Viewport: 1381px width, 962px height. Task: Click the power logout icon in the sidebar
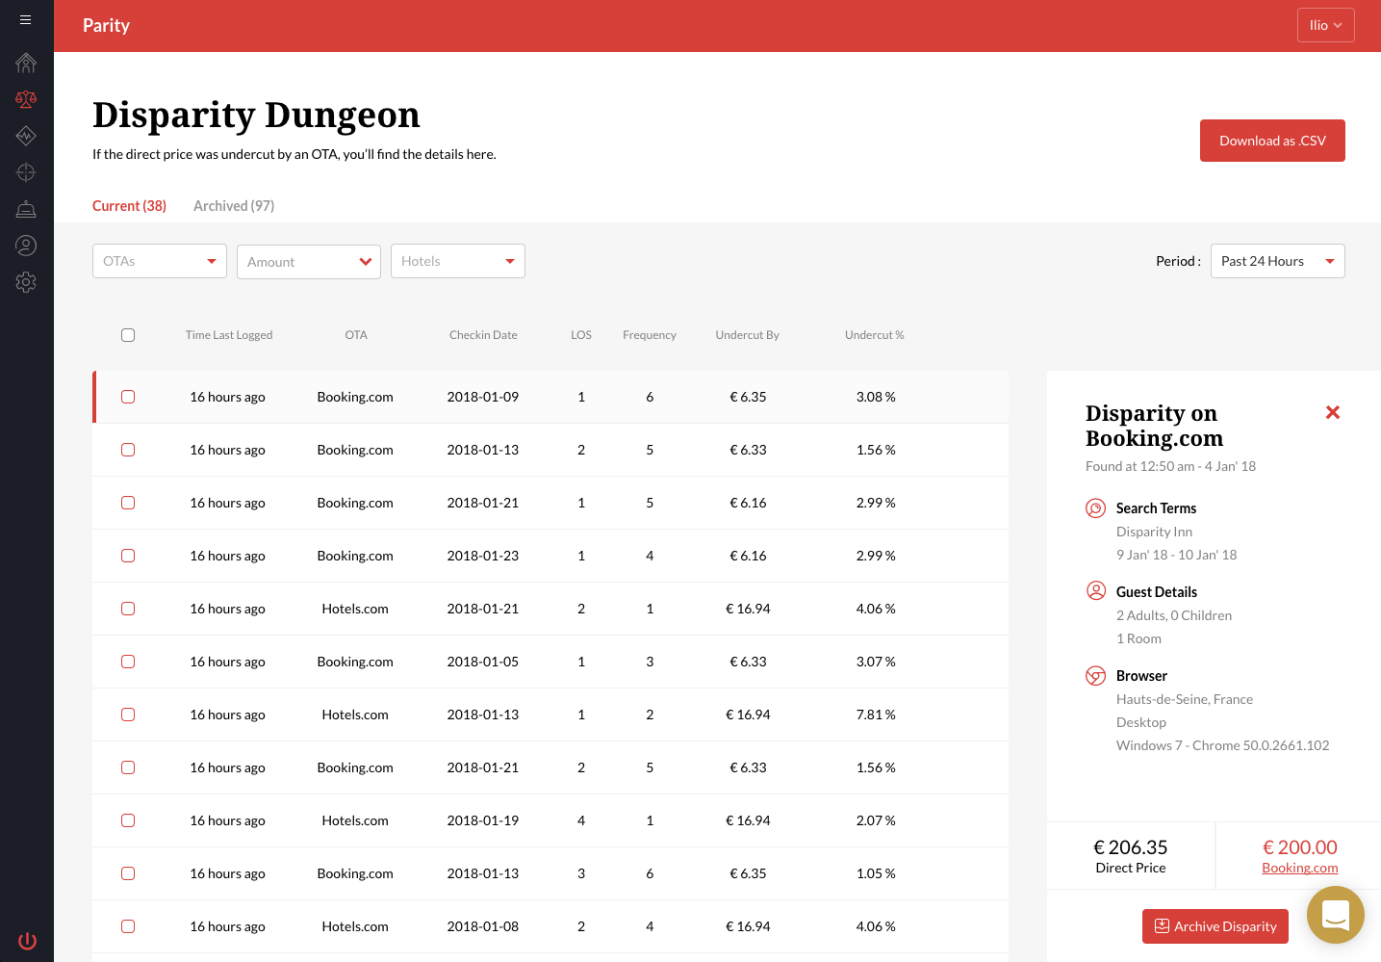click(27, 941)
